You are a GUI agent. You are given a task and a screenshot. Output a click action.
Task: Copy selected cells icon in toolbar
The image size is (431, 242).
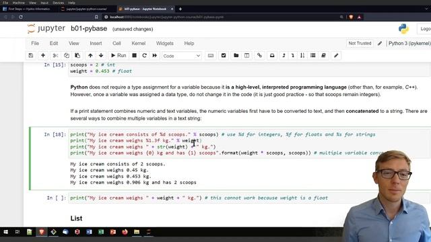point(66,55)
